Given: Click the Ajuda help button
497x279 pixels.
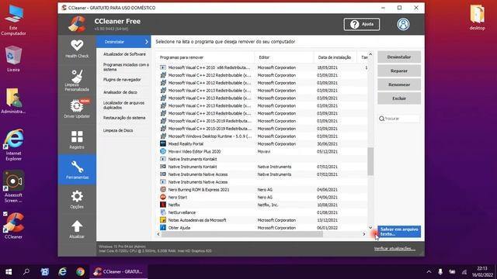Looking at the screenshot, I should (362, 24).
